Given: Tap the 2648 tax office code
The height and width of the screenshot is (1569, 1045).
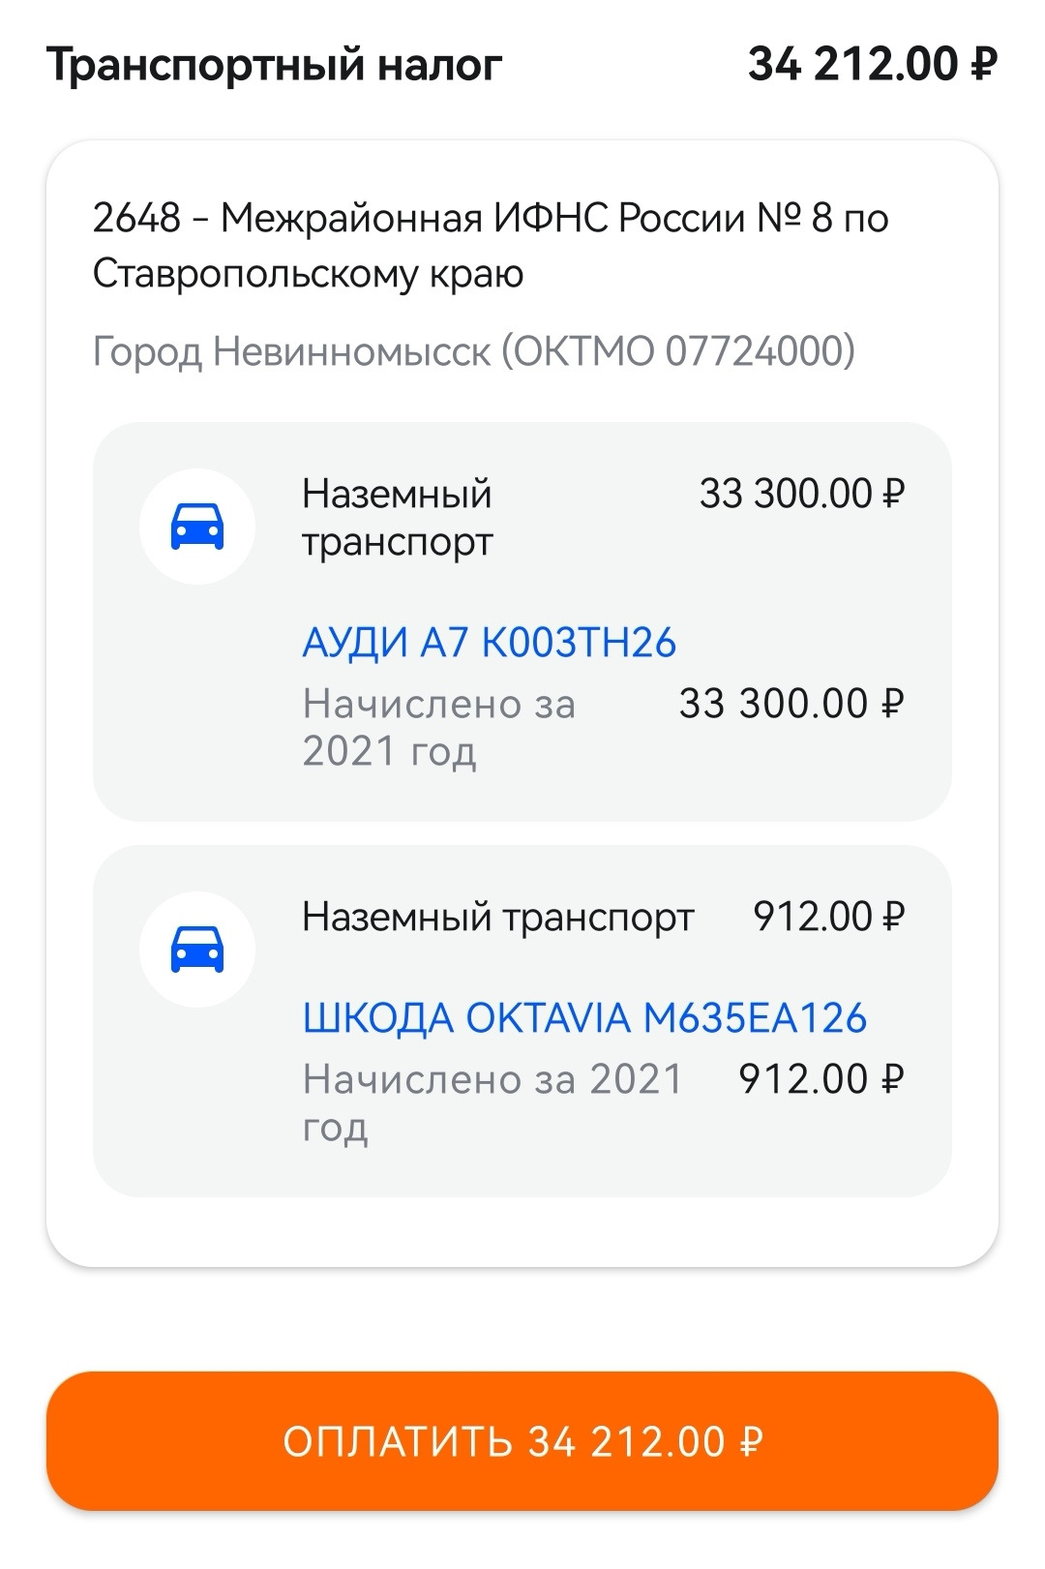Looking at the screenshot, I should 136,219.
